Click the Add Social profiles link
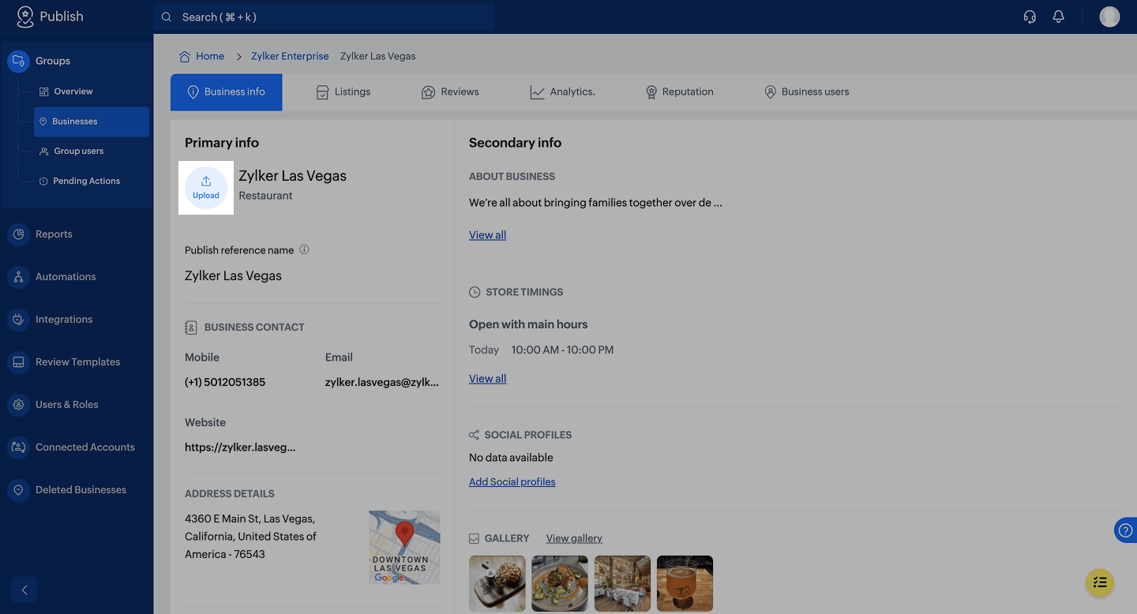The image size is (1137, 614). pyautogui.click(x=512, y=482)
